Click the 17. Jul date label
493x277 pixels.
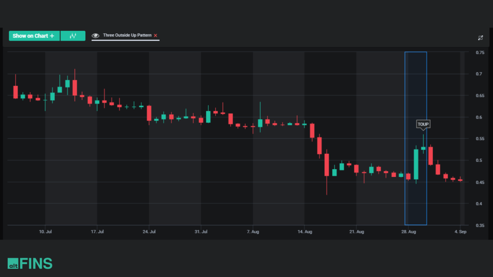(x=97, y=231)
